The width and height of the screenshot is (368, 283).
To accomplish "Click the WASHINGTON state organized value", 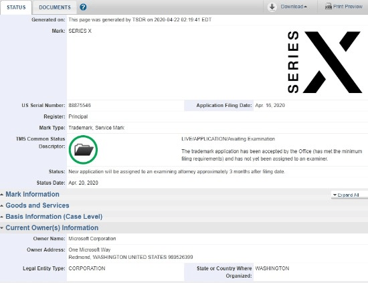I will [272, 268].
